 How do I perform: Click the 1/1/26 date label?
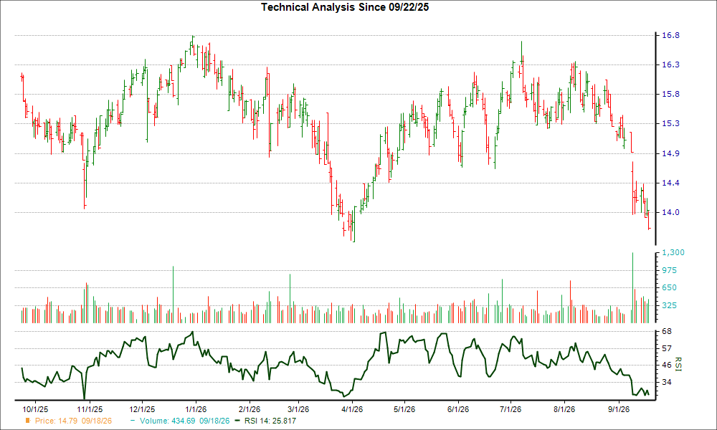click(x=195, y=409)
